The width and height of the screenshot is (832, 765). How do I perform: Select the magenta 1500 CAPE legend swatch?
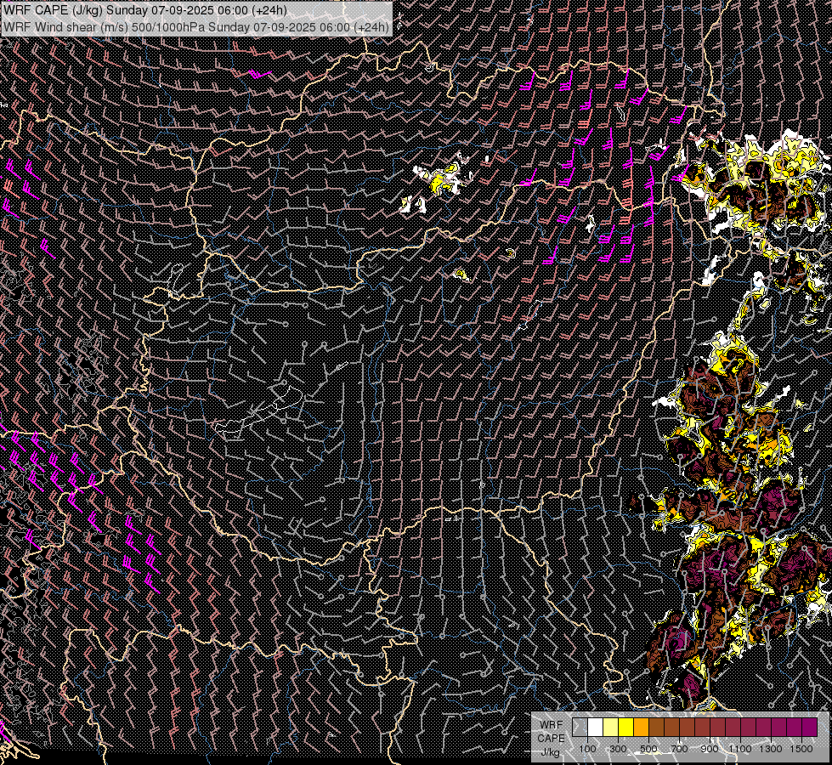(809, 727)
